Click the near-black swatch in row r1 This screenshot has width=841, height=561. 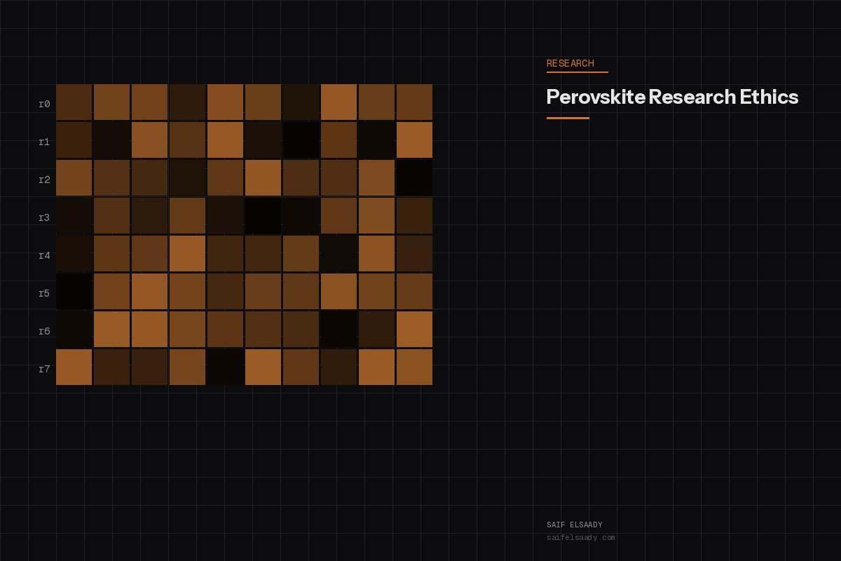pyautogui.click(x=301, y=140)
